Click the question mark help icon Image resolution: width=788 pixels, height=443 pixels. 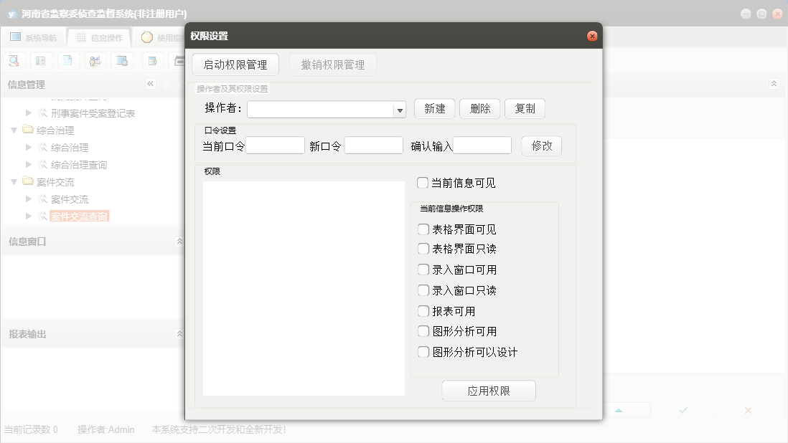click(146, 37)
